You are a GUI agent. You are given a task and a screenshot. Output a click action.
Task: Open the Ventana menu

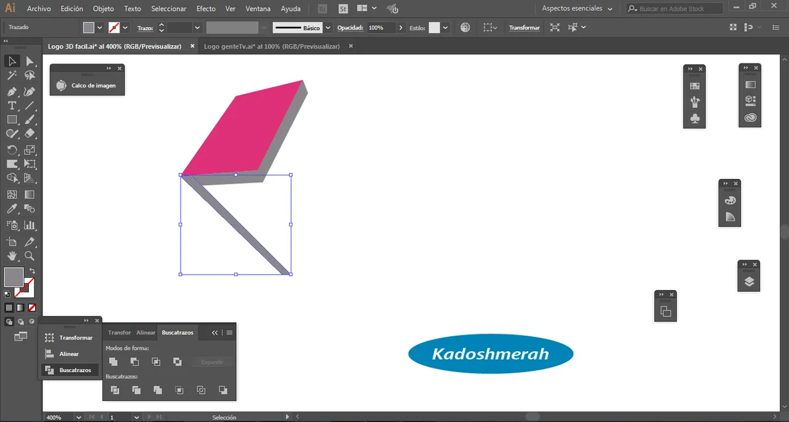tap(258, 9)
